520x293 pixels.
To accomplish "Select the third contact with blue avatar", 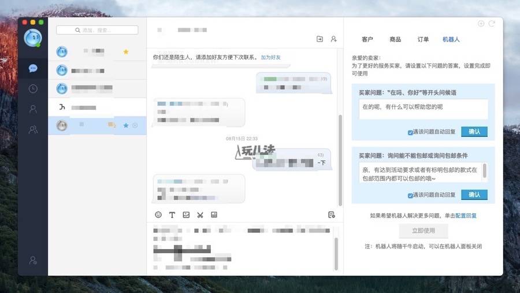I will point(97,88).
